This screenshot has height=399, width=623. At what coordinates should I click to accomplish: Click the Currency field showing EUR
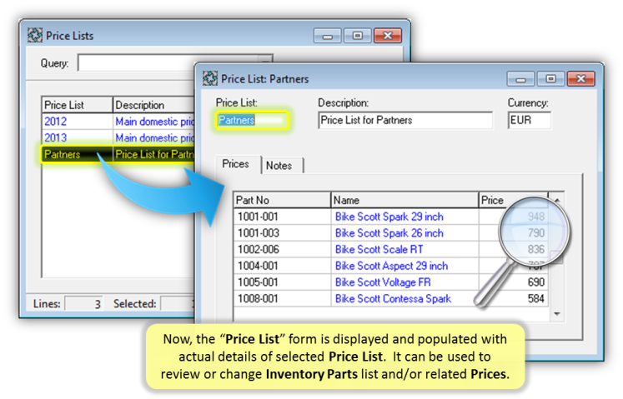(529, 120)
